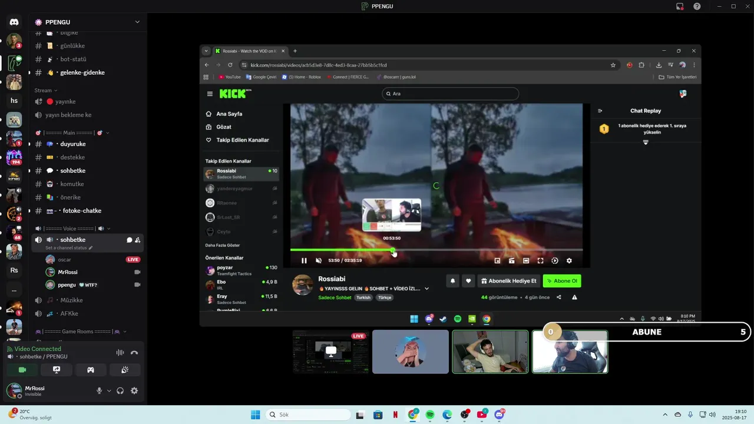Image resolution: width=754 pixels, height=424 pixels.
Task: Join the Müzikke voice channel
Action: (87, 300)
